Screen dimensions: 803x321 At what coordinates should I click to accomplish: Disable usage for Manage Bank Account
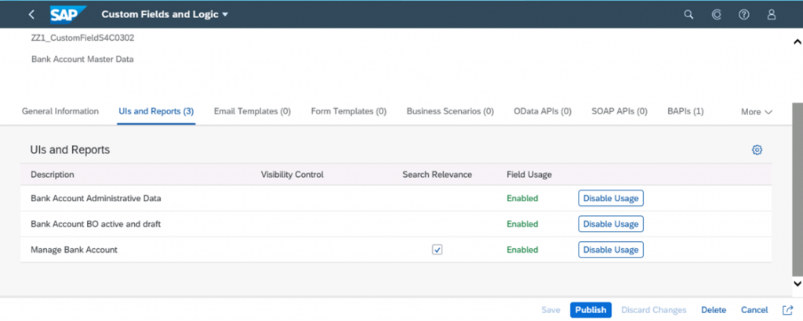click(610, 250)
